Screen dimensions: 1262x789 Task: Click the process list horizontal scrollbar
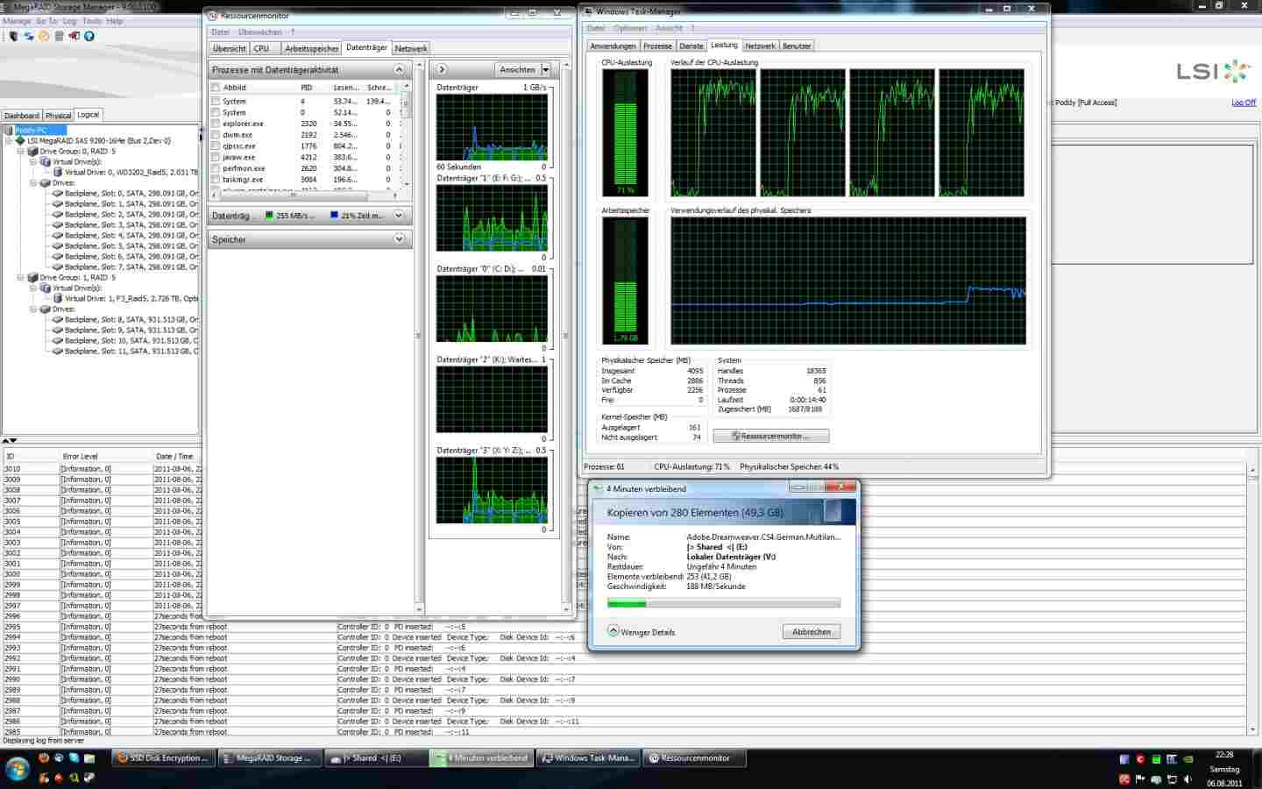click(305, 195)
